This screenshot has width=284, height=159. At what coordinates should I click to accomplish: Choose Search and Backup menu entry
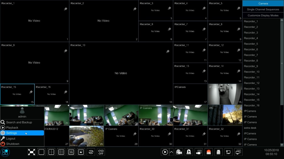[19, 122]
